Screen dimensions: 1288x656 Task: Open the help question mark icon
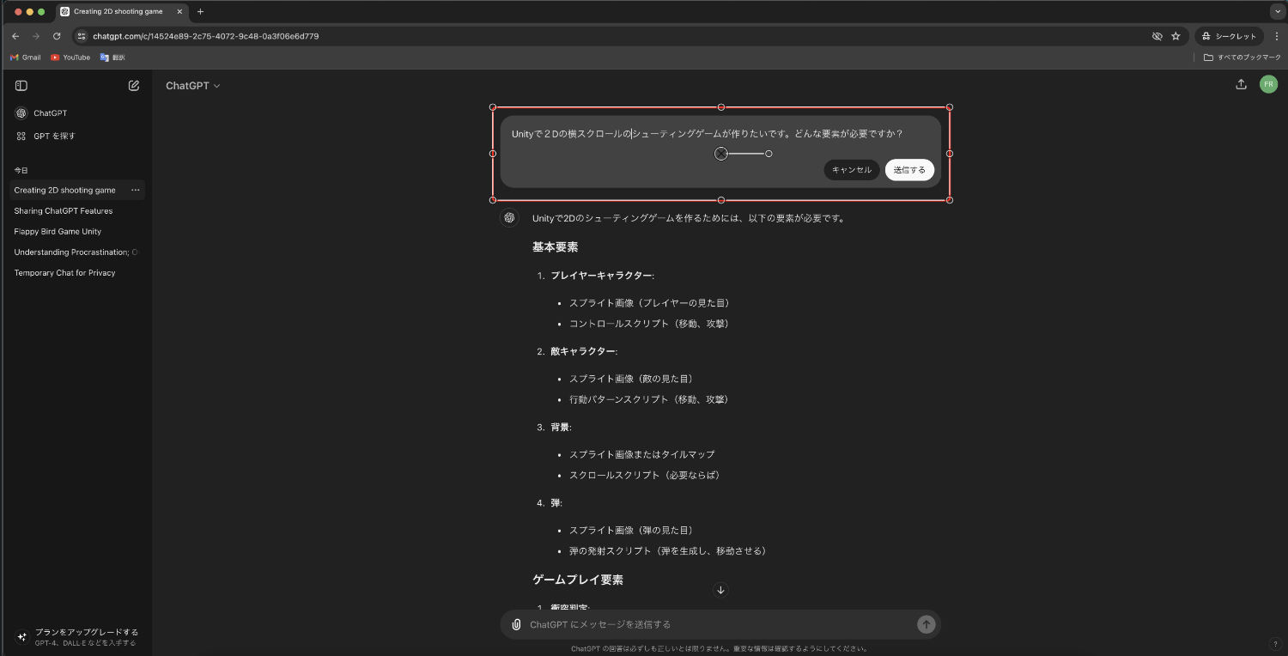1275,644
